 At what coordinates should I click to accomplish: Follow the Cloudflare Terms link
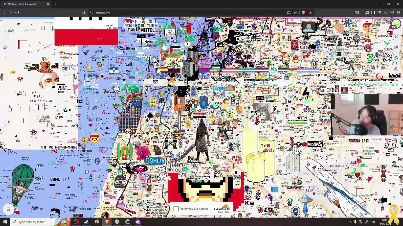click(227, 212)
